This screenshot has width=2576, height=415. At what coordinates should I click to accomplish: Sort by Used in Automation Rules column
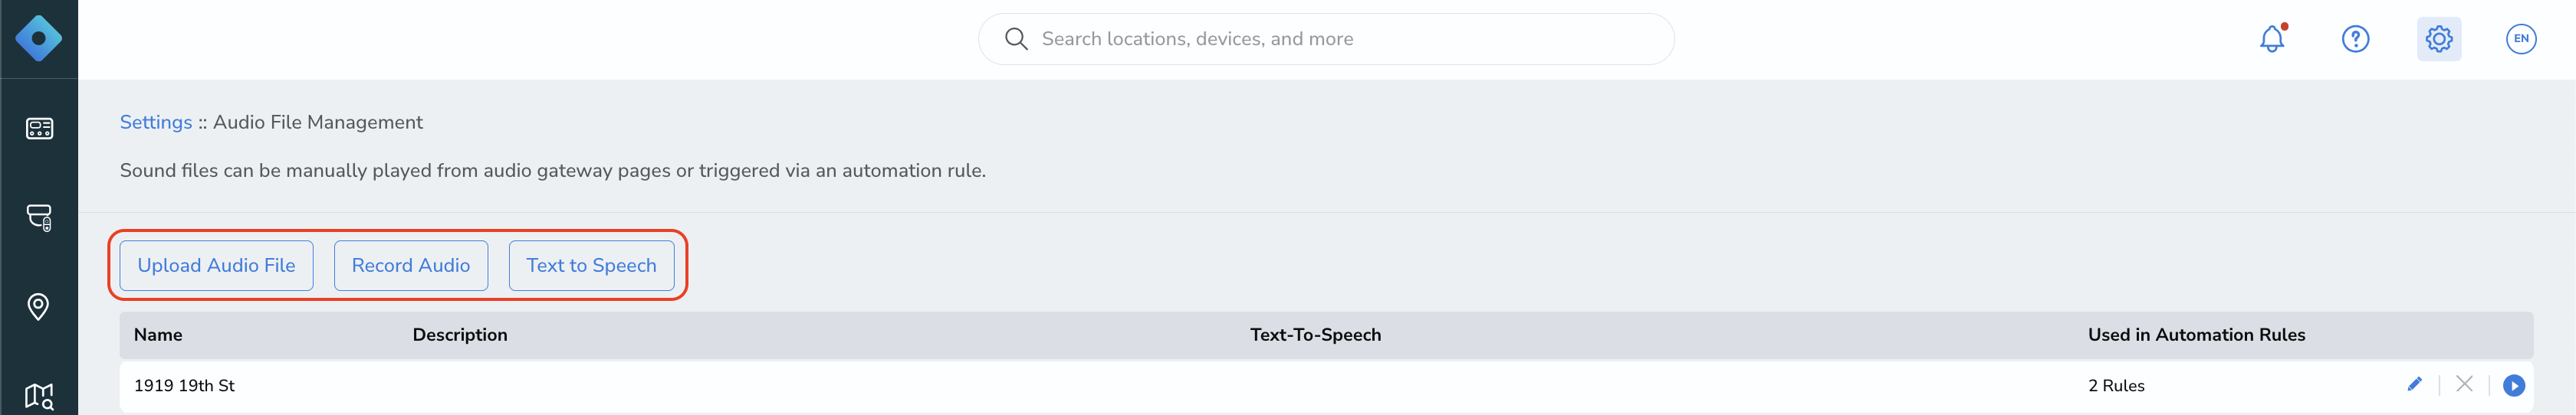(2196, 335)
